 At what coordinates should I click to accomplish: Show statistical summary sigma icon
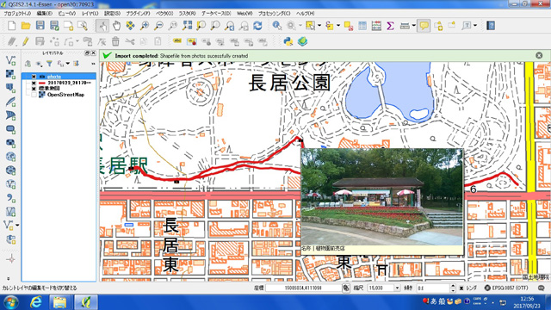(390, 26)
